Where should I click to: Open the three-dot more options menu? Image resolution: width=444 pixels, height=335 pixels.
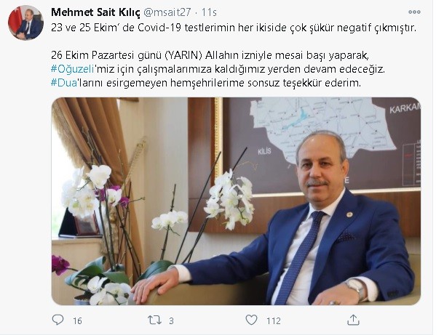click(414, 12)
